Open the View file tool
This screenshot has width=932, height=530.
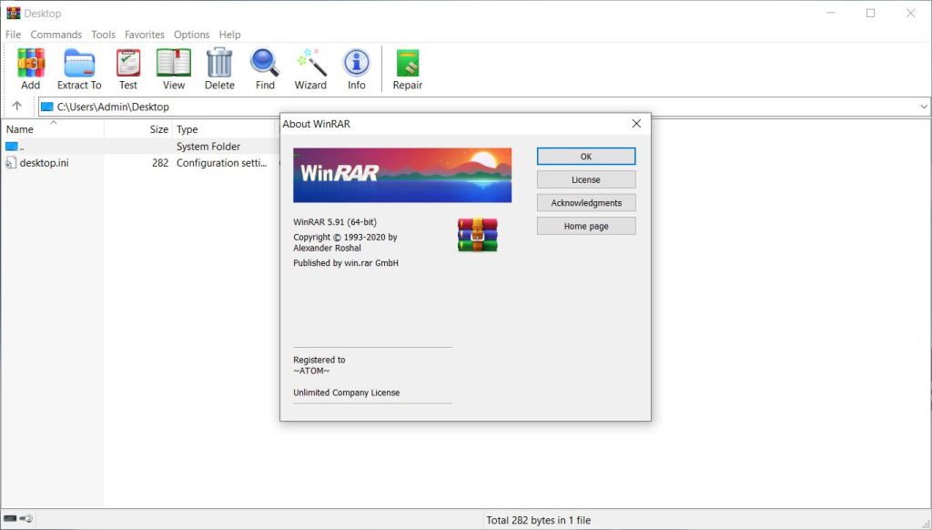[173, 69]
